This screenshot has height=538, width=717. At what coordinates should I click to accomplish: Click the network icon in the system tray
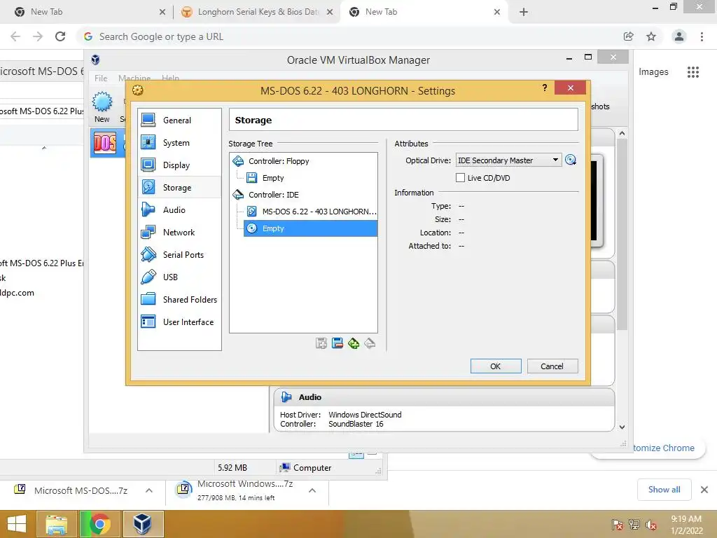click(x=634, y=525)
